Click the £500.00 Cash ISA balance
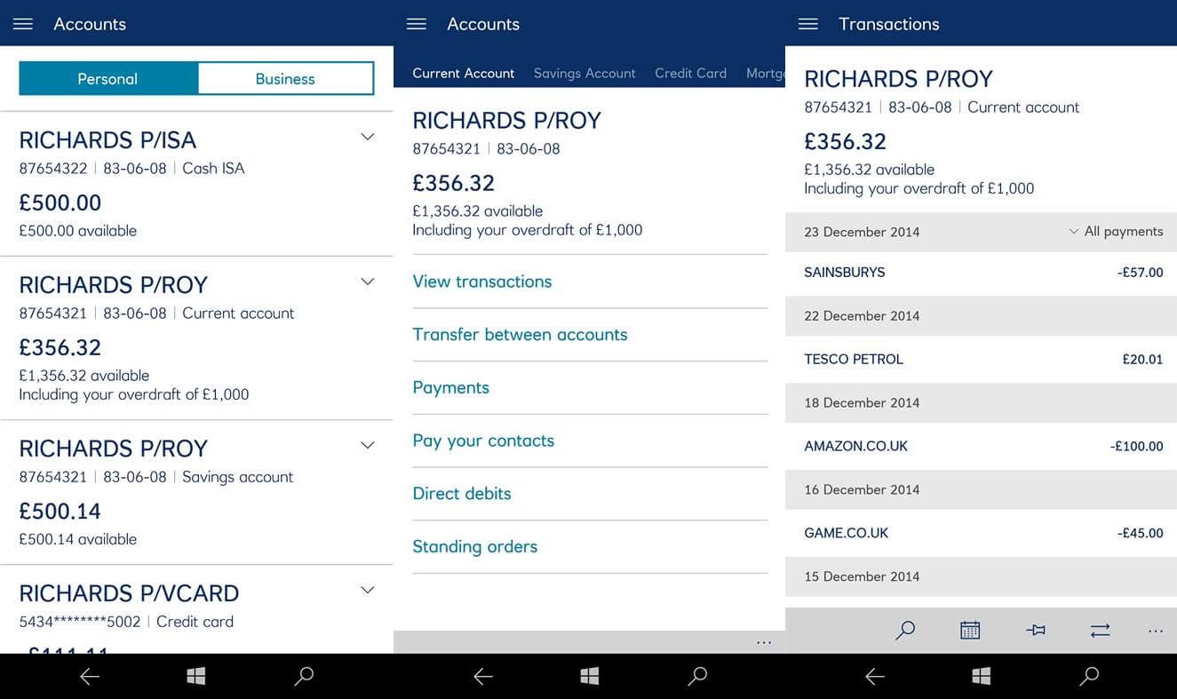Screen dimensions: 1177x699 click(x=60, y=203)
